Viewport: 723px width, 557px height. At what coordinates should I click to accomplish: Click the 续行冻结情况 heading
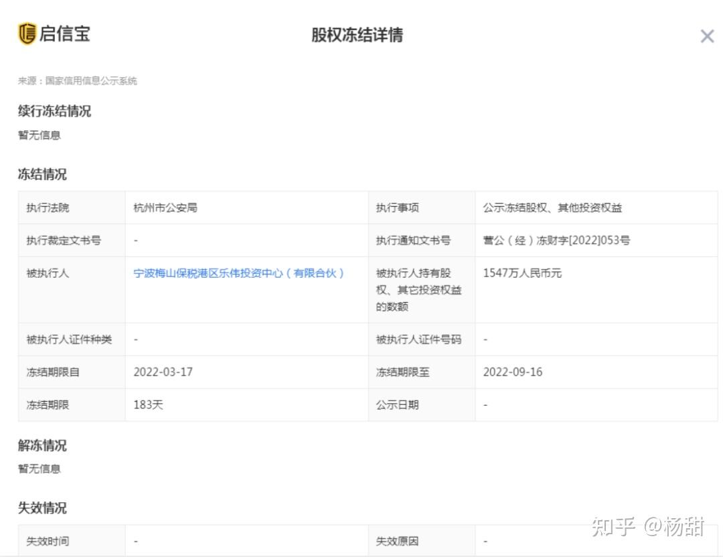click(x=54, y=110)
